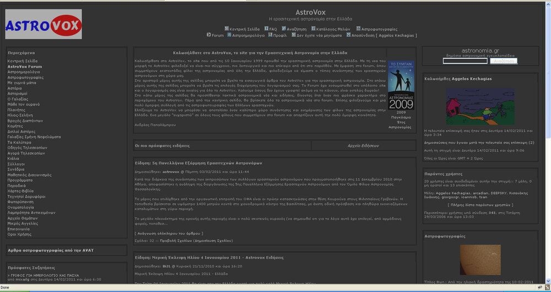
Task: Select Πλανήτες in the left sidebar menu
Action: (17, 110)
